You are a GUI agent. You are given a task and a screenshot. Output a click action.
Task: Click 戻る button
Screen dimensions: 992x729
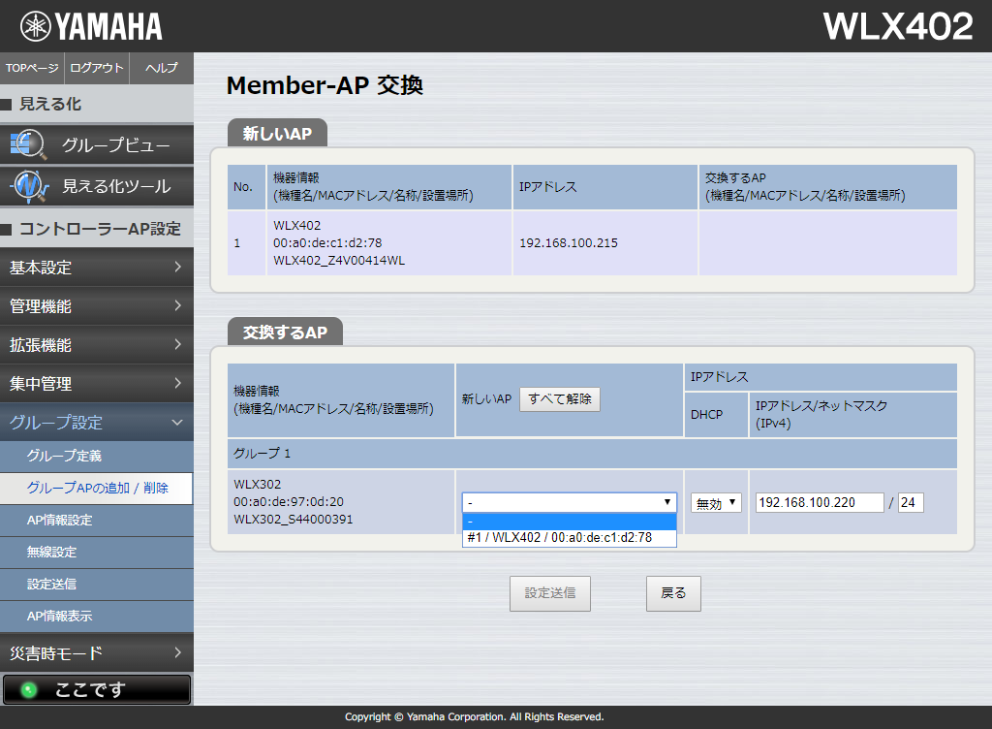pyautogui.click(x=673, y=593)
